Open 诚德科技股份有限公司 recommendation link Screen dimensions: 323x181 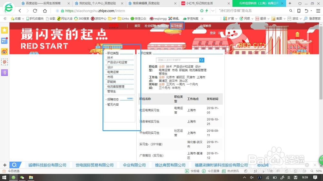47,165
